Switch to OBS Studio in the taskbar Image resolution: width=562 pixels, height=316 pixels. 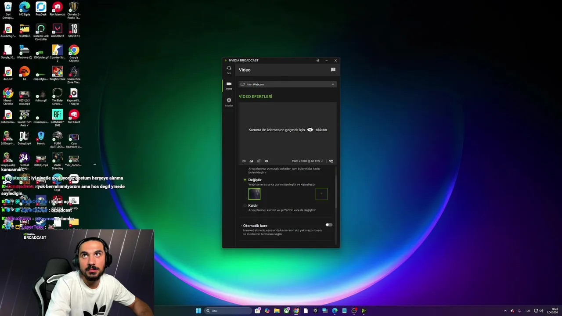[354, 311]
